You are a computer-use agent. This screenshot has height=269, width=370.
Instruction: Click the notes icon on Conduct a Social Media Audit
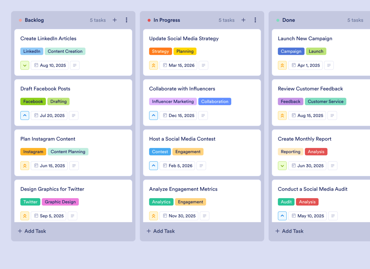click(x=333, y=216)
